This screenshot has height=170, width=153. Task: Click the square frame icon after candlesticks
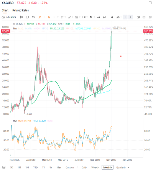[x=27, y=17]
